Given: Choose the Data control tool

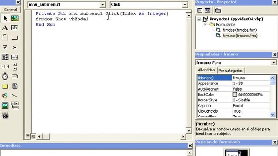Looking at the screenshot, I should tap(15, 105).
